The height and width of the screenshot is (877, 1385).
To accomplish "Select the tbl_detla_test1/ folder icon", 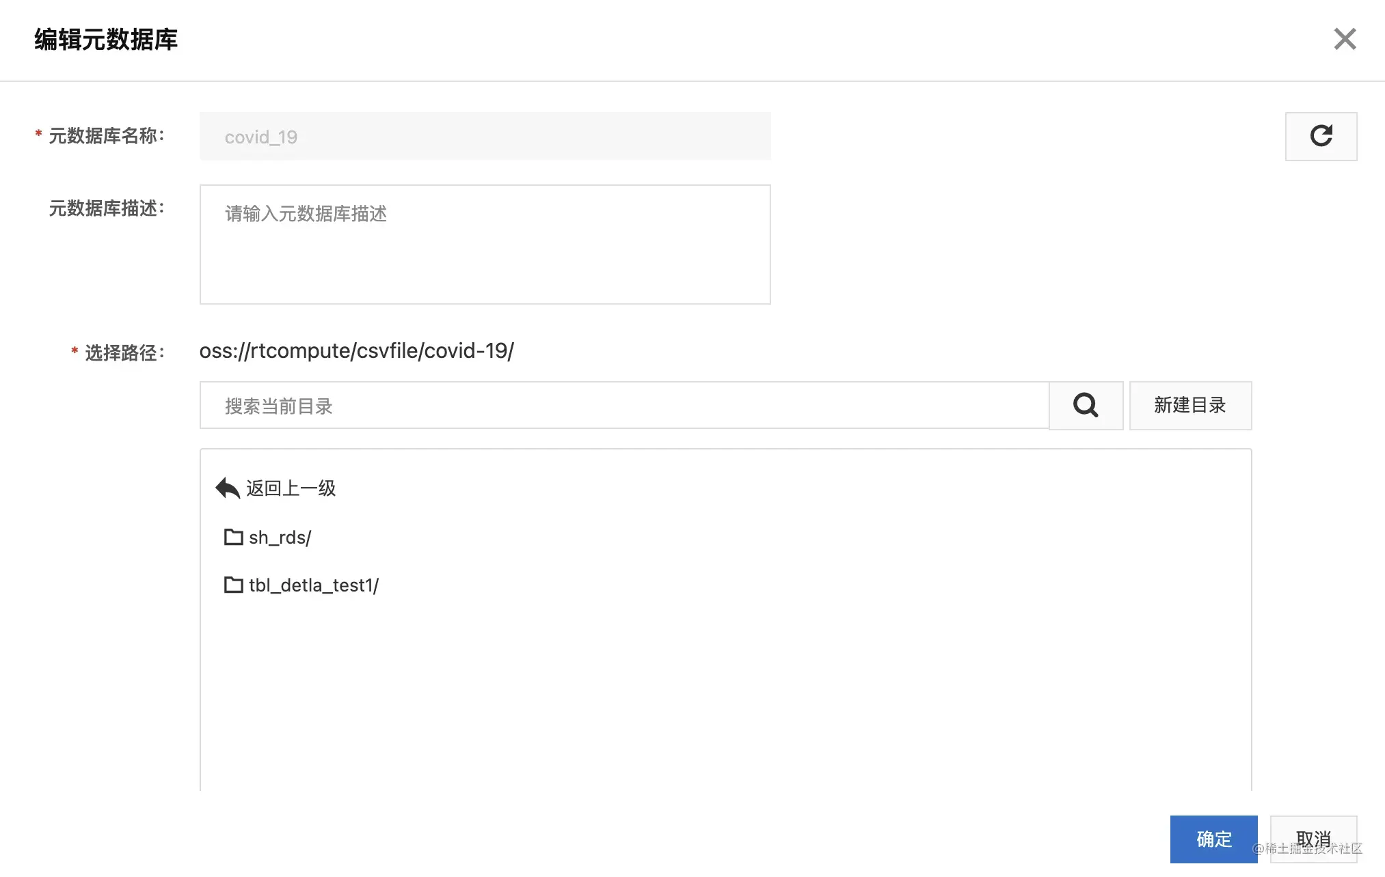I will [x=234, y=585].
